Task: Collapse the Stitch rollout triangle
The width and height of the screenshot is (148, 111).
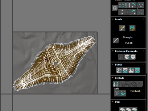Action: 113,64
